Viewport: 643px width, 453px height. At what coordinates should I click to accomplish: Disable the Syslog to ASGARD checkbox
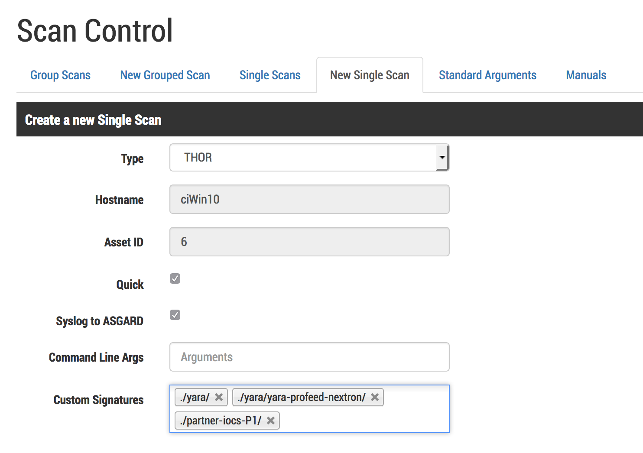175,315
